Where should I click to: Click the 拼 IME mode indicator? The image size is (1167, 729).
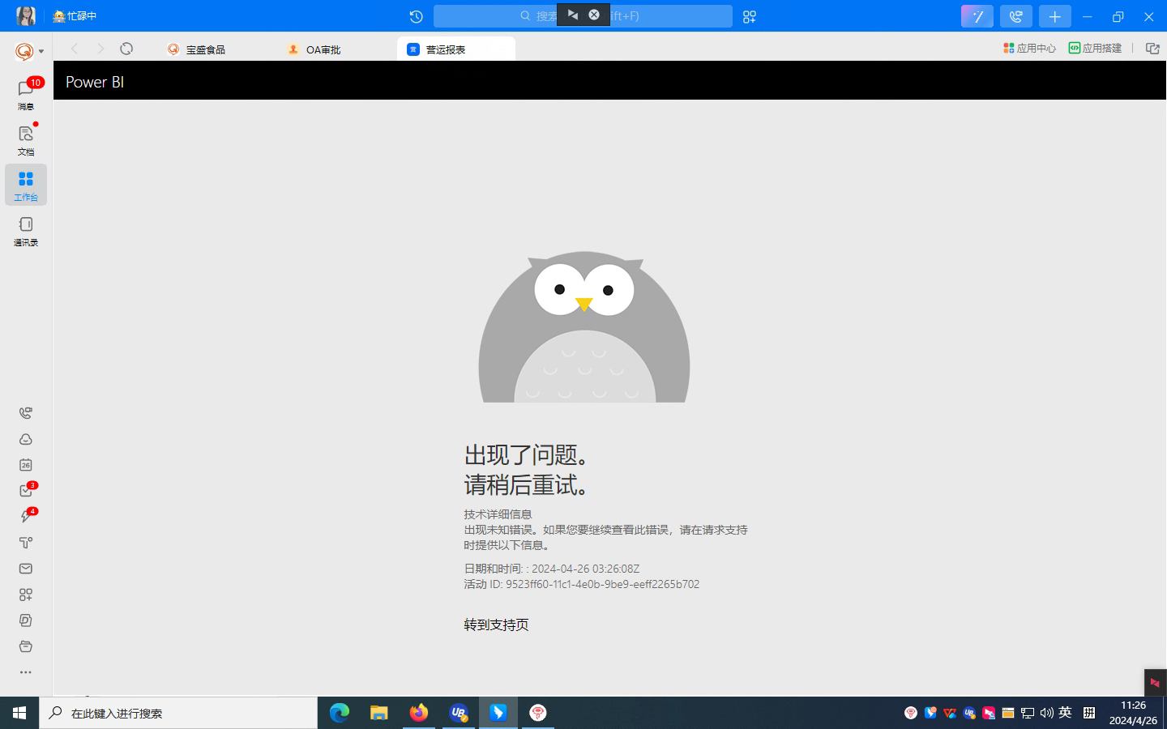pyautogui.click(x=1089, y=713)
